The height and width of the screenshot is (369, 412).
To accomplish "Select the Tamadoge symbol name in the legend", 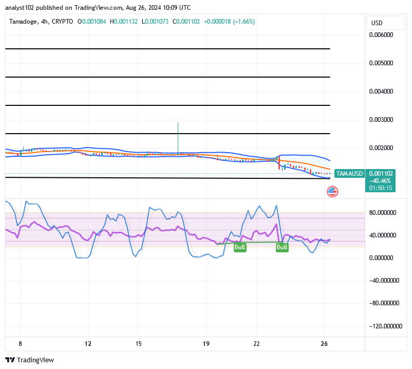I will 23,22.
